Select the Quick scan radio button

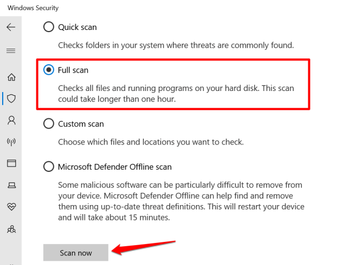tap(49, 27)
